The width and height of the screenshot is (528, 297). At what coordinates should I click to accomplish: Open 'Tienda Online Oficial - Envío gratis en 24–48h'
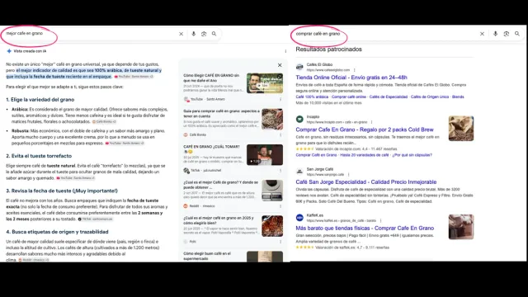pos(351,78)
